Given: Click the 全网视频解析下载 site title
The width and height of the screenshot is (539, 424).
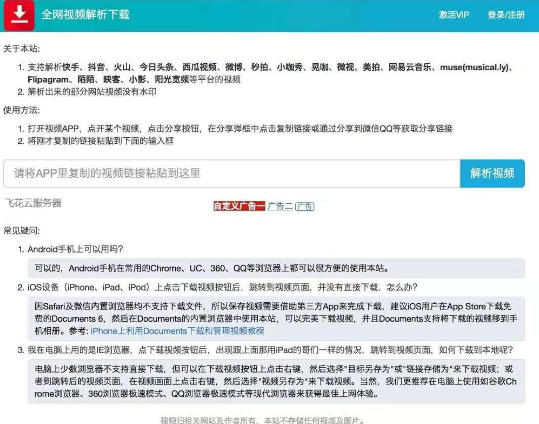Looking at the screenshot, I should (85, 15).
